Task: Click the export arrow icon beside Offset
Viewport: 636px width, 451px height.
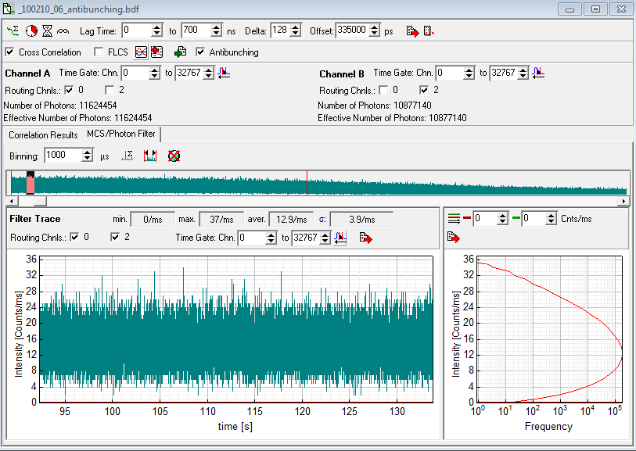Action: click(411, 31)
